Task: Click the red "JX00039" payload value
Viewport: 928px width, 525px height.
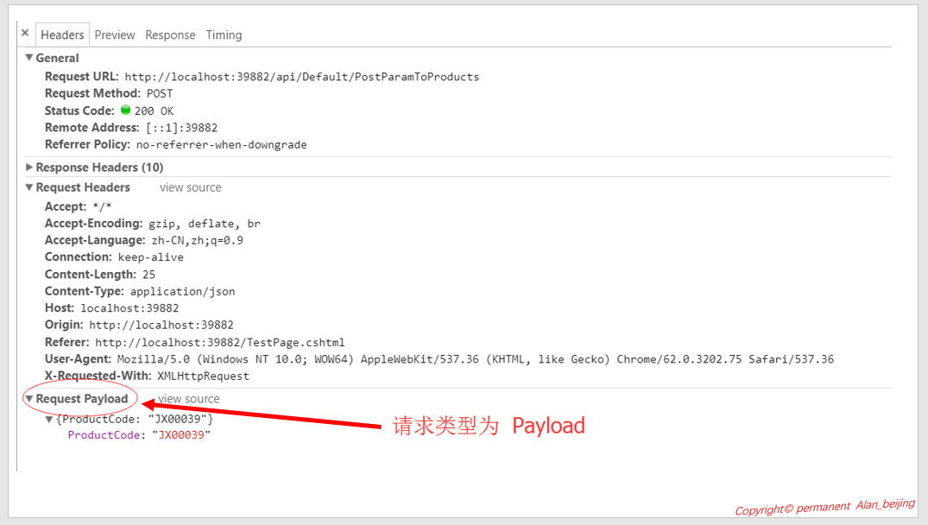Action: pyautogui.click(x=181, y=435)
